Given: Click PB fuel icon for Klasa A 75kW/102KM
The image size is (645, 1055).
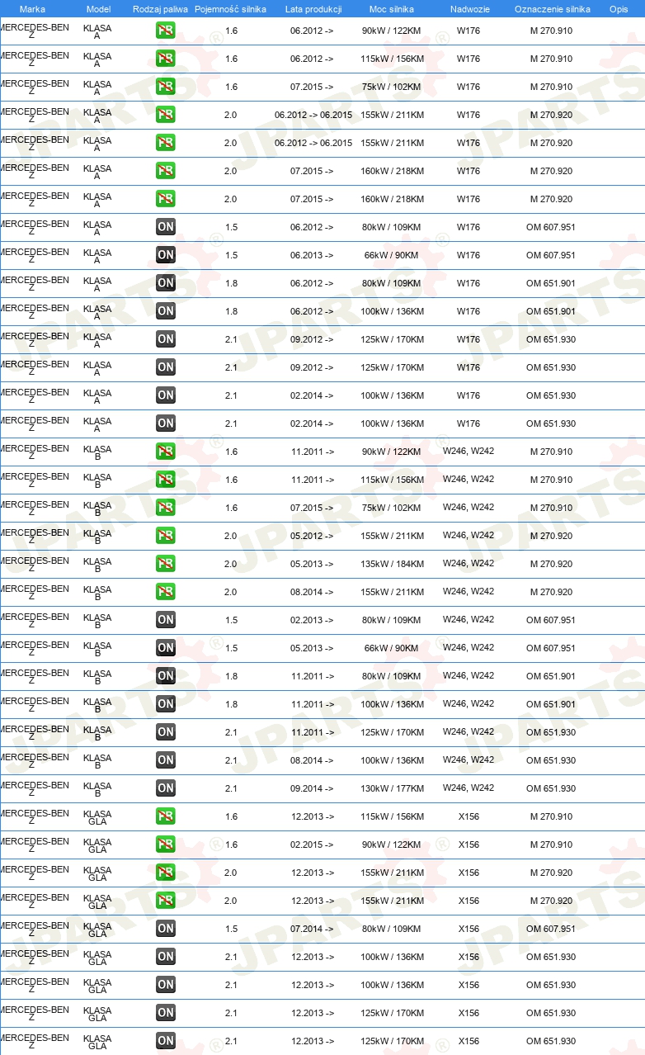Looking at the screenshot, I should 166,87.
